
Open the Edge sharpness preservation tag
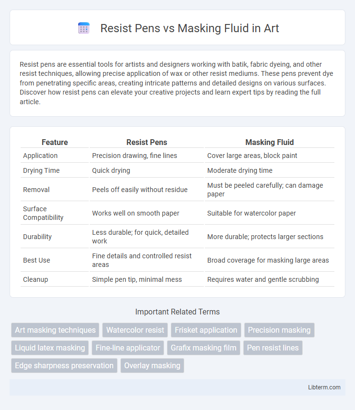64,365
